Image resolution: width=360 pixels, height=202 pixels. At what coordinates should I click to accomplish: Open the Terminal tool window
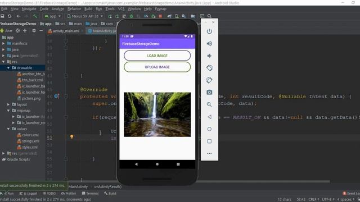click(90, 194)
